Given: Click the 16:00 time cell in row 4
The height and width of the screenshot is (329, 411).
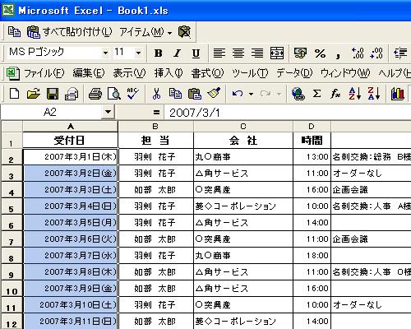Looking at the screenshot, I should 312,190.
